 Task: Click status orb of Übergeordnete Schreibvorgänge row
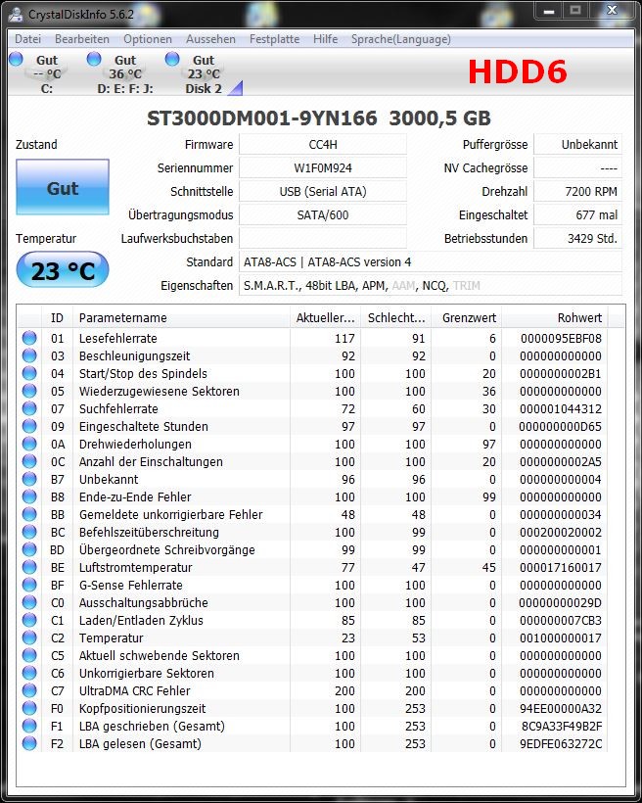pyautogui.click(x=29, y=549)
